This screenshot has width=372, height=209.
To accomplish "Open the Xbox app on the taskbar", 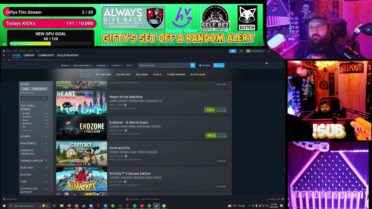I will pyautogui.click(x=164, y=206).
